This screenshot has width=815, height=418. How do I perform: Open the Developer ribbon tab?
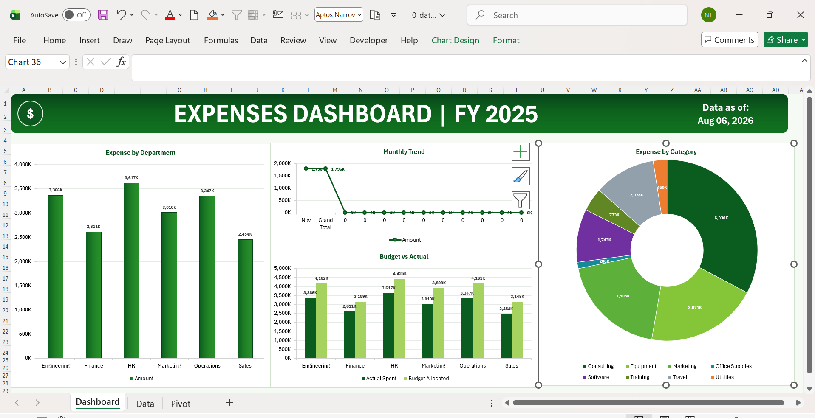[x=369, y=40]
